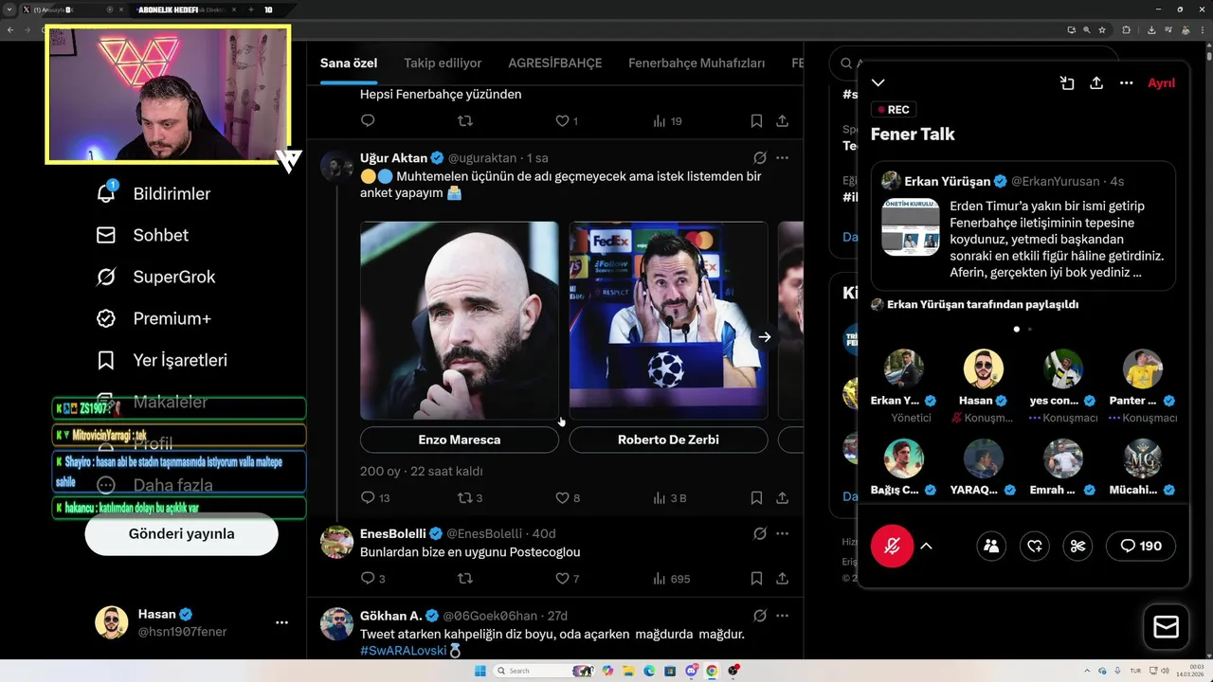Bookmark the 'Hepsi Fenerbahçe yüzünden' post
1213x682 pixels.
[x=756, y=120]
